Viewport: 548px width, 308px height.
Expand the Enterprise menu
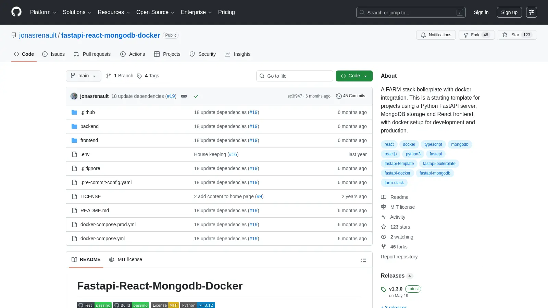click(196, 12)
